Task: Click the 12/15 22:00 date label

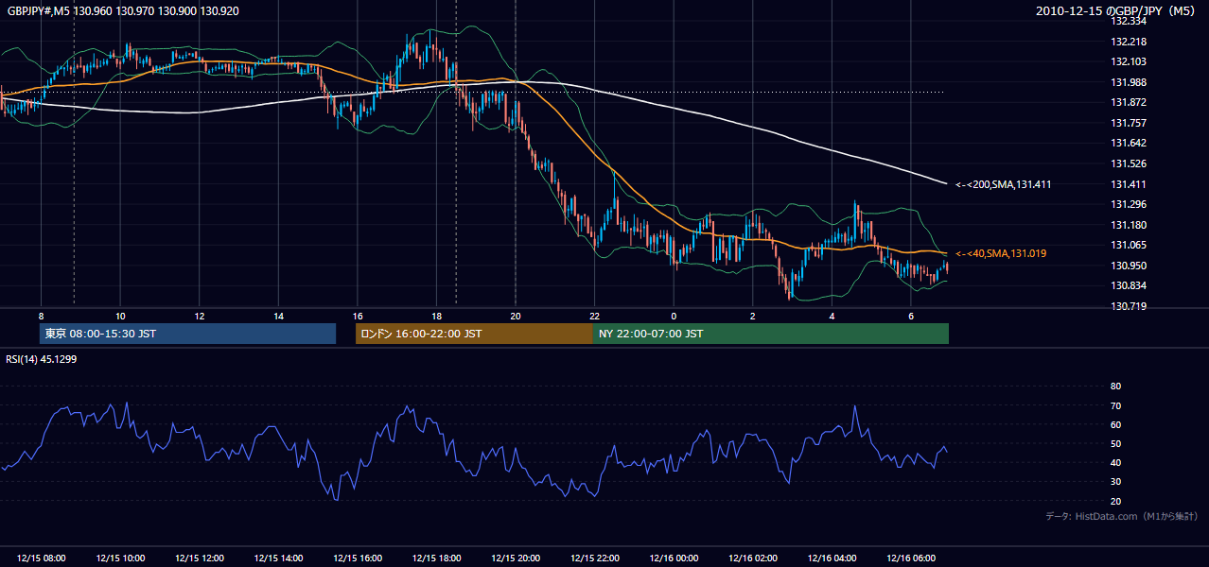Action: [595, 558]
